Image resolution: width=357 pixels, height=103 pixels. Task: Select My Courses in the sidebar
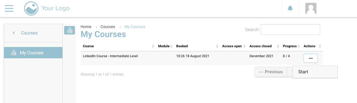33,53
